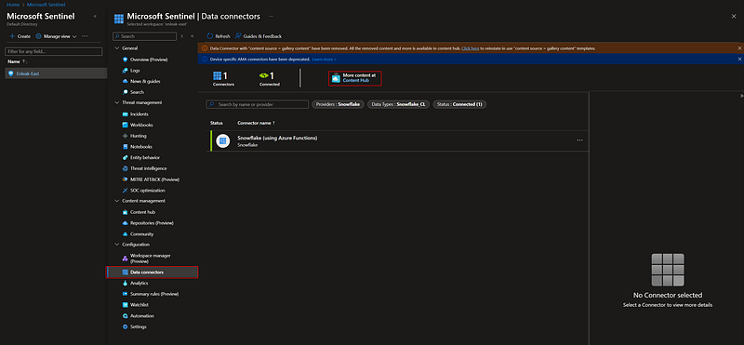Collapse the Configuration section

coord(117,245)
